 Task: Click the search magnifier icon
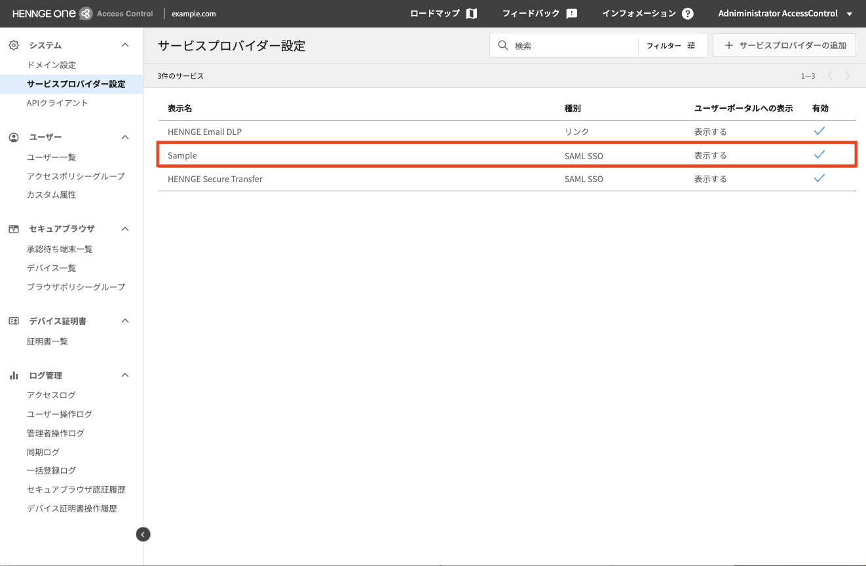(503, 46)
